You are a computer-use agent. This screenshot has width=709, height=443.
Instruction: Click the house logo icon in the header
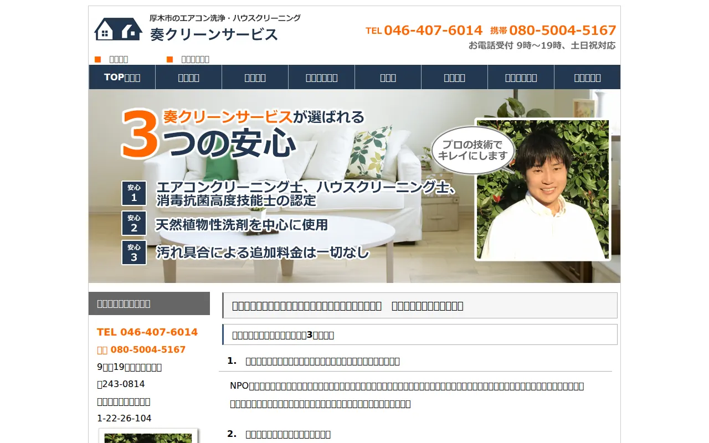coord(118,29)
